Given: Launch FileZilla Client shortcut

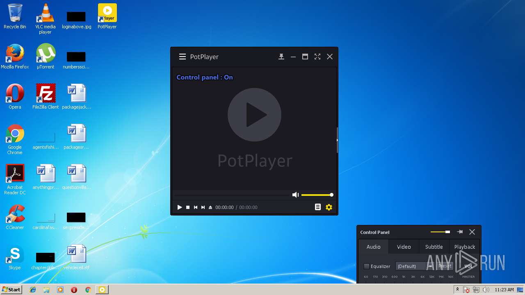Looking at the screenshot, I should pos(46,97).
